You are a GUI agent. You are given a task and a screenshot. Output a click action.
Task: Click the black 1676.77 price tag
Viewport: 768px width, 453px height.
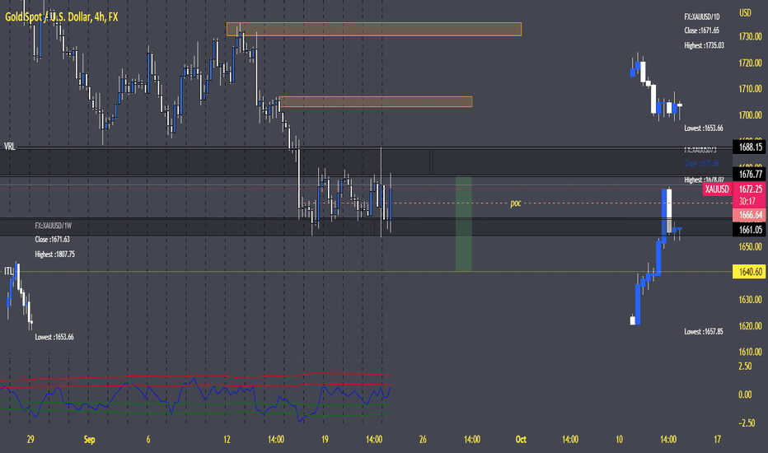coord(749,175)
